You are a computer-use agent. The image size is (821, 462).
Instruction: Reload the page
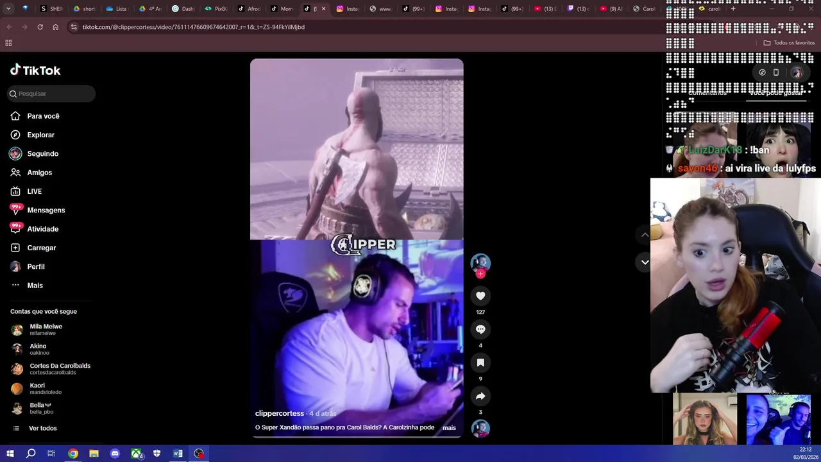(x=40, y=27)
